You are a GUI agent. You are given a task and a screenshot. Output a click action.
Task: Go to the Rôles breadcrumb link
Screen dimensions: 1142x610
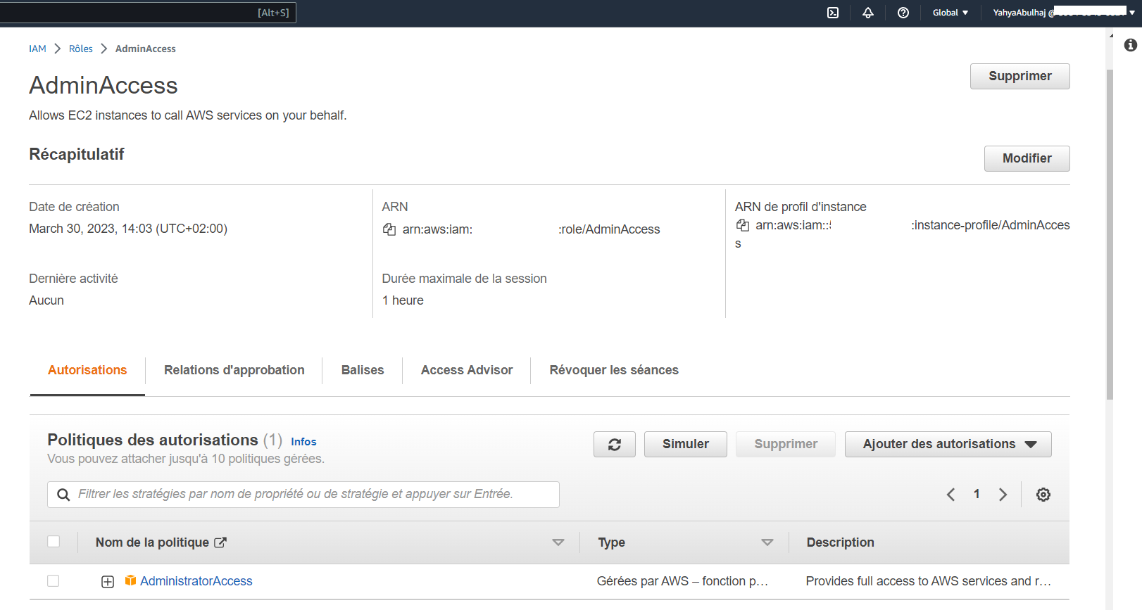[81, 49]
